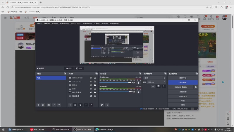Toggle lock on 图像 2 source
The width and height of the screenshot is (234, 132).
tap(95, 85)
